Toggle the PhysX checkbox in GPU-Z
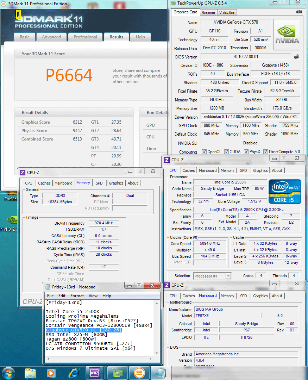 tap(246, 152)
